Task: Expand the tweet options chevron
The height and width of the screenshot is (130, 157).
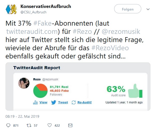Action: coord(148,9)
